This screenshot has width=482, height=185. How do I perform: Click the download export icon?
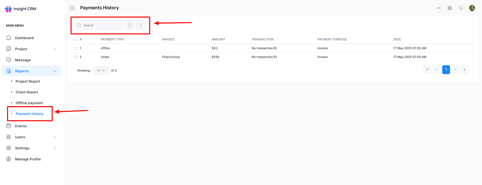point(129,25)
